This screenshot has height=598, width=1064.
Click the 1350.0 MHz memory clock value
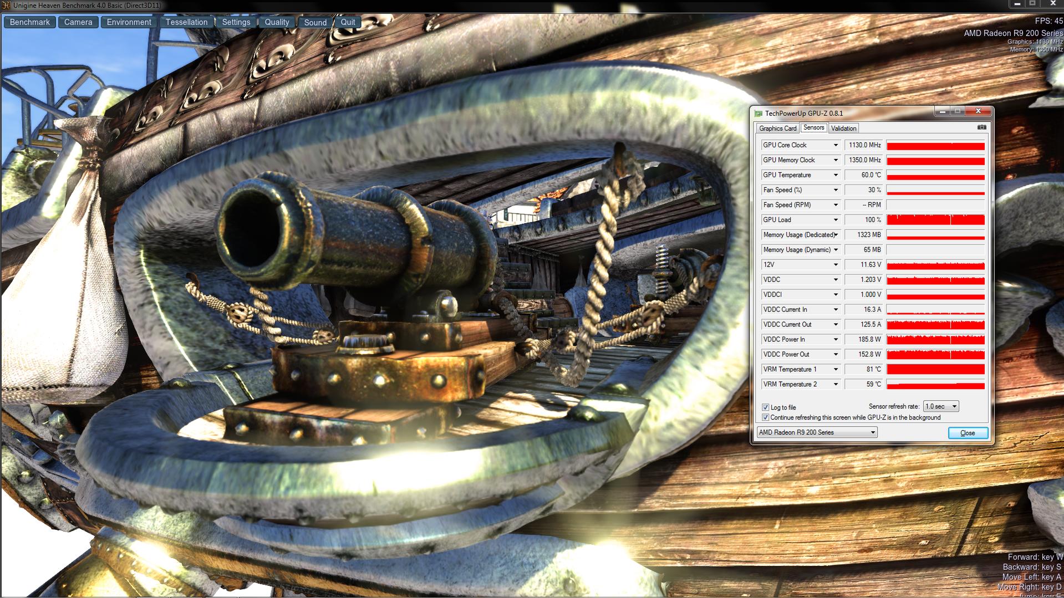[x=864, y=160]
